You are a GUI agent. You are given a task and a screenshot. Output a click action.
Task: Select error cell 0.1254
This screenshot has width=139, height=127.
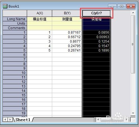pyautogui.click(x=96, y=41)
